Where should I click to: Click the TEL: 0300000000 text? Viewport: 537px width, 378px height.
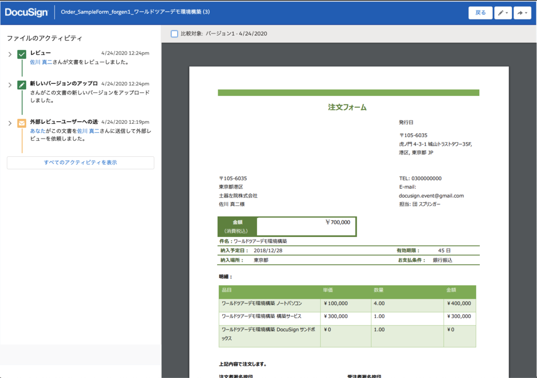[420, 178]
